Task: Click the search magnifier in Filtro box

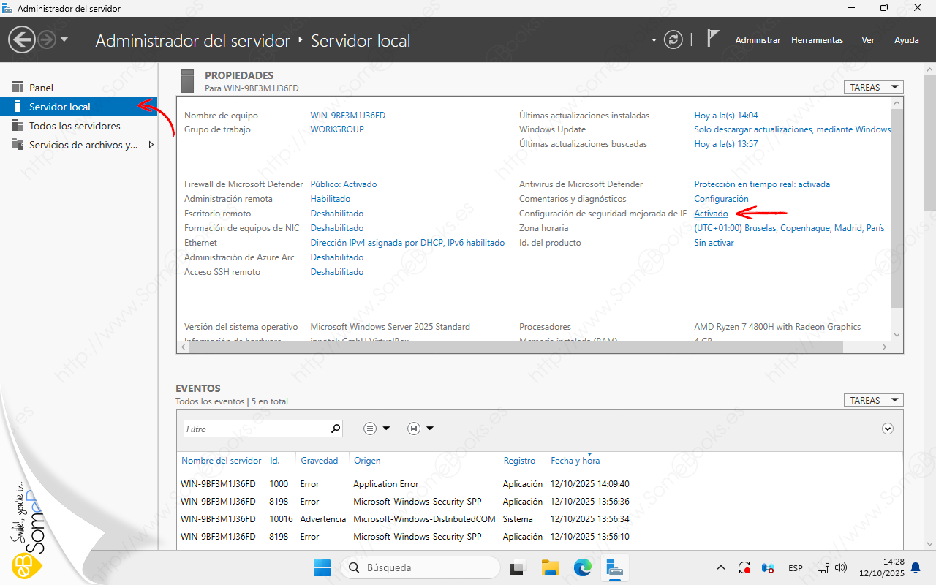Action: point(336,429)
